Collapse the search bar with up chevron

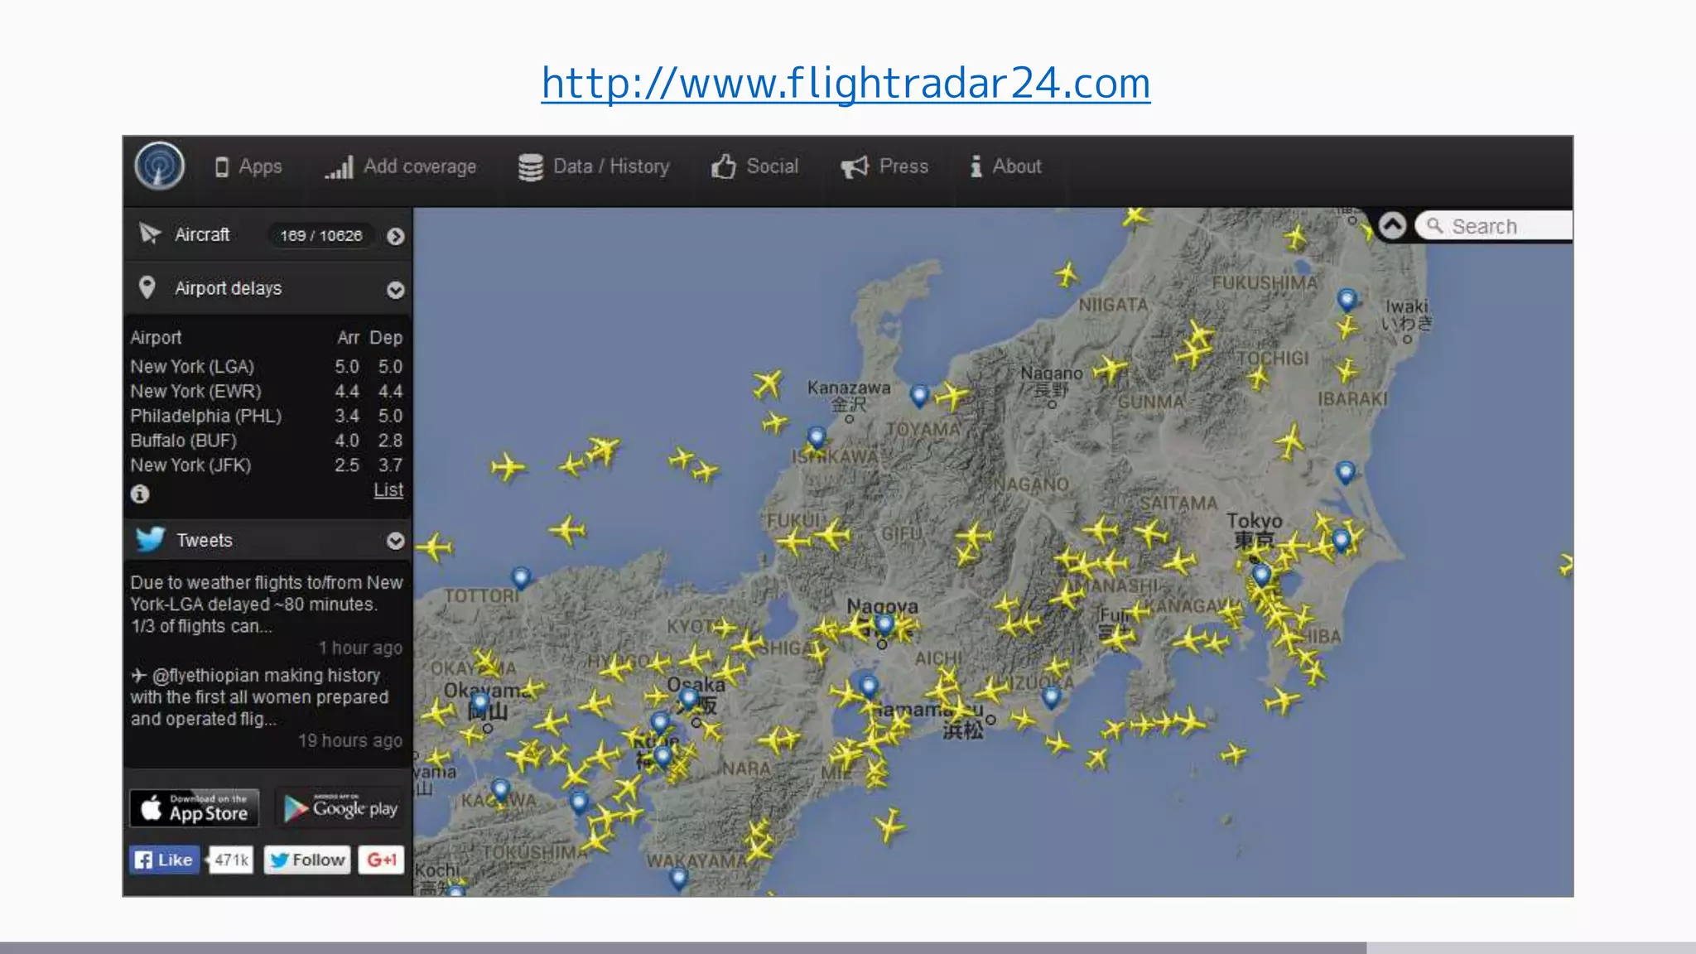[1392, 225]
